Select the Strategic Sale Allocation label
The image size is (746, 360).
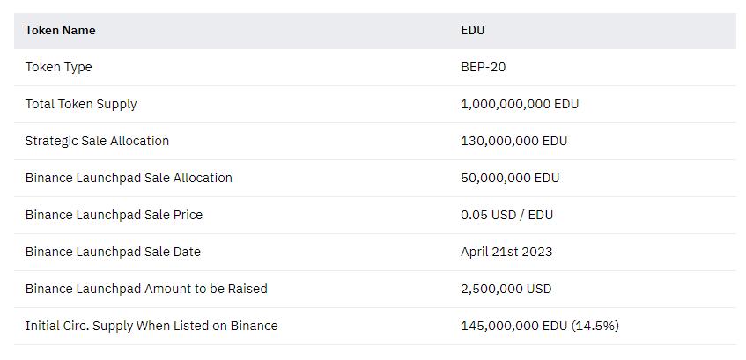point(97,141)
